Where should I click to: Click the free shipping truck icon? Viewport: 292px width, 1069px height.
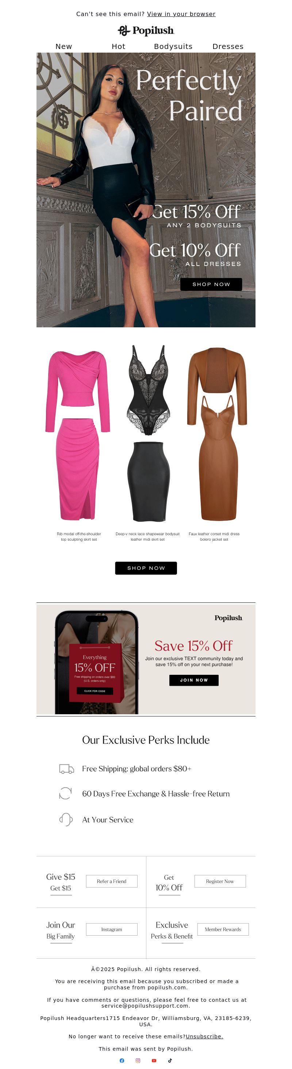point(66,769)
